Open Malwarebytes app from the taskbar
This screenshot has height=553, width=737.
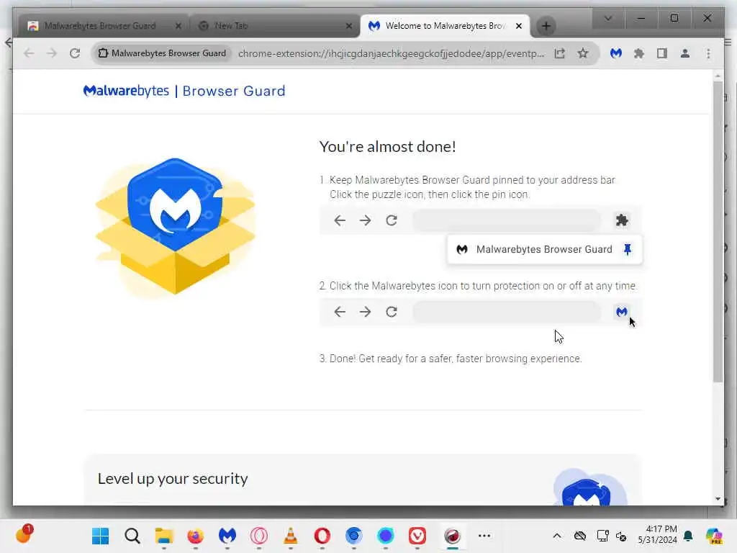[x=227, y=536]
